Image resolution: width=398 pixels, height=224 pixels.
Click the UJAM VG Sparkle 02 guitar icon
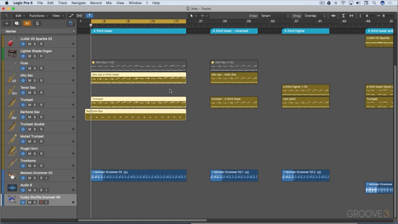pyautogui.click(x=12, y=41)
